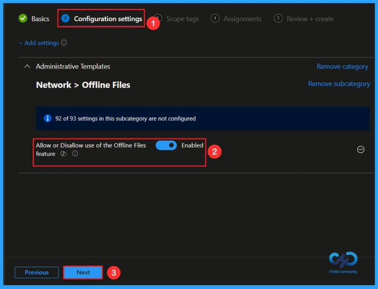Click the Next button
The width and height of the screenshot is (378, 289).
[x=83, y=272]
